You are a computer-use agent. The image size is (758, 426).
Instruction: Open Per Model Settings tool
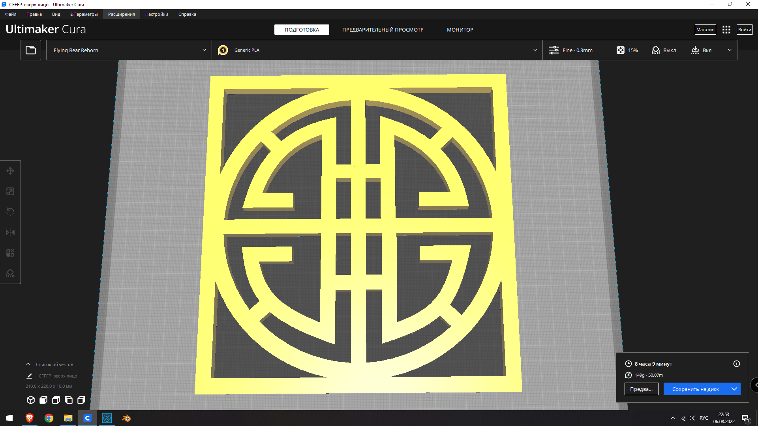point(10,253)
